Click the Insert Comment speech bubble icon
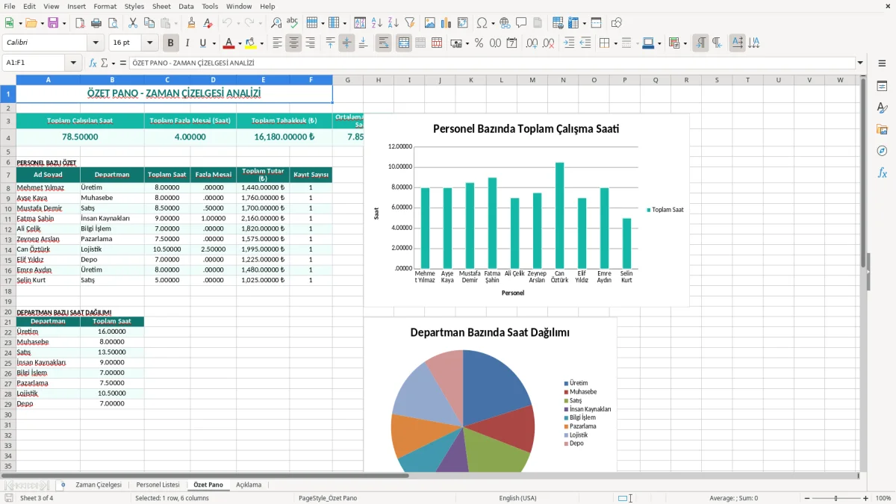The width and height of the screenshot is (896, 504). pos(521,23)
